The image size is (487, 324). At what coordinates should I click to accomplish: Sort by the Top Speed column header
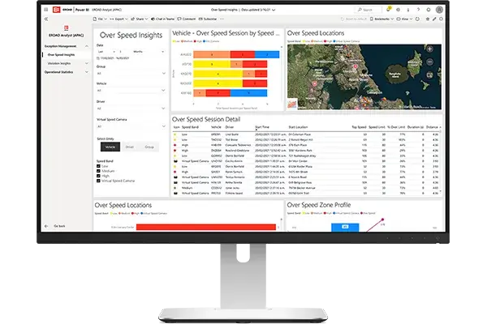pyautogui.click(x=359, y=127)
